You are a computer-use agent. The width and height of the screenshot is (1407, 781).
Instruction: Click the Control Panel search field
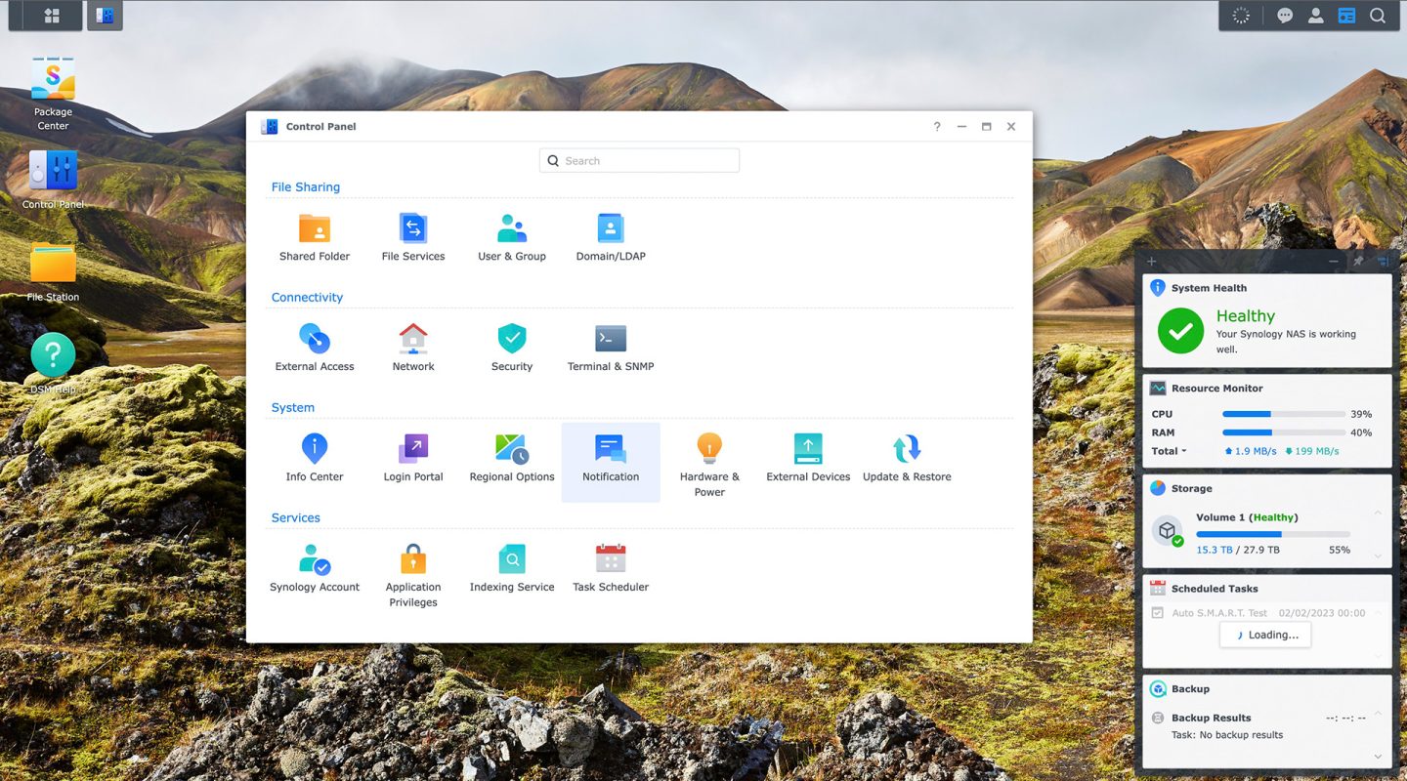point(639,161)
